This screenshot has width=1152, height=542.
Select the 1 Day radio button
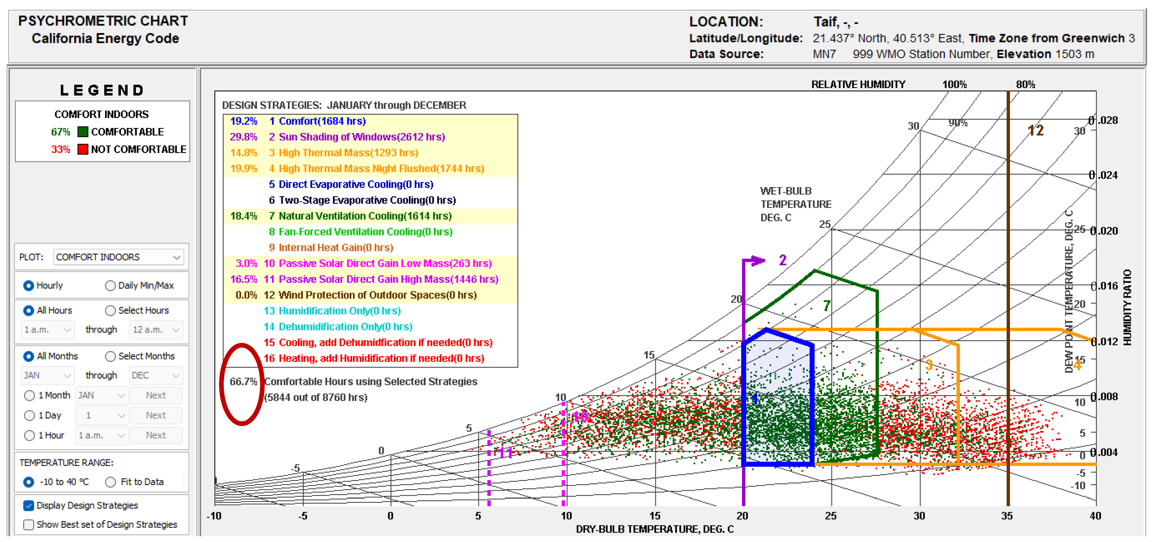point(30,416)
